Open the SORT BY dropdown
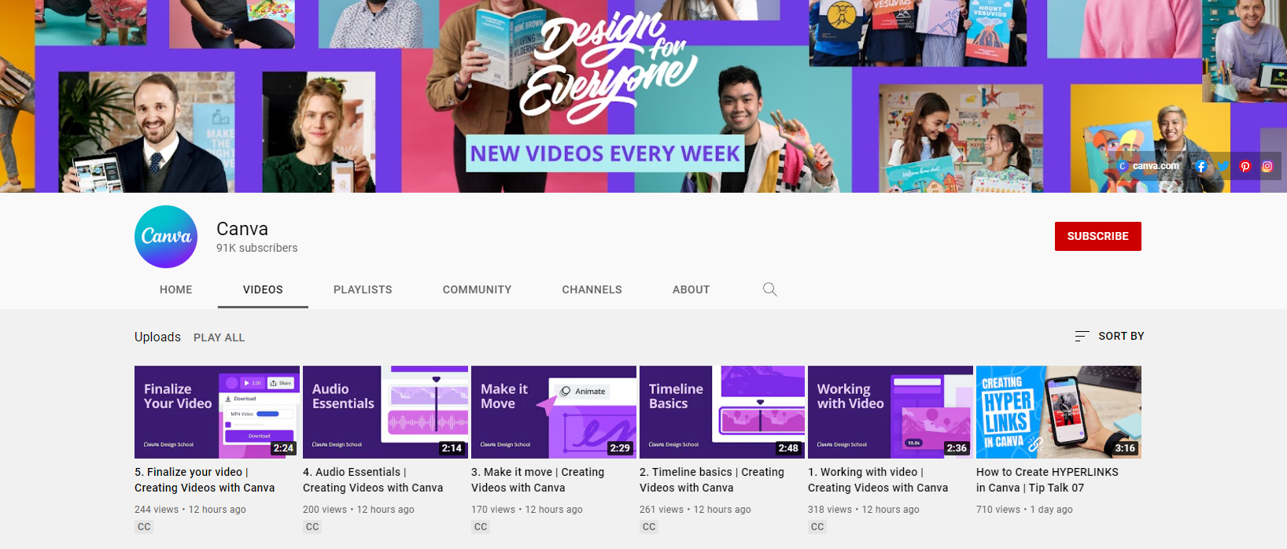This screenshot has width=1287, height=549. (1109, 336)
